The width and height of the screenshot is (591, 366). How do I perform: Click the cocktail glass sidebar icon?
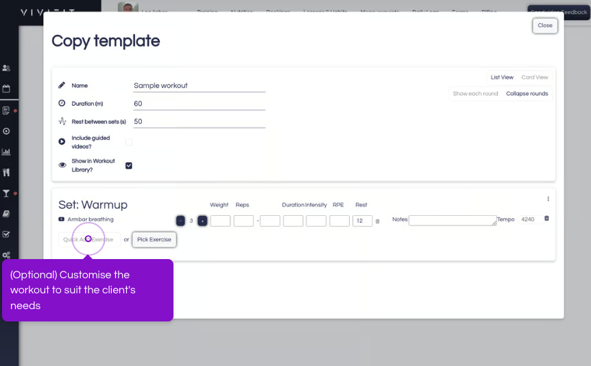pos(6,193)
